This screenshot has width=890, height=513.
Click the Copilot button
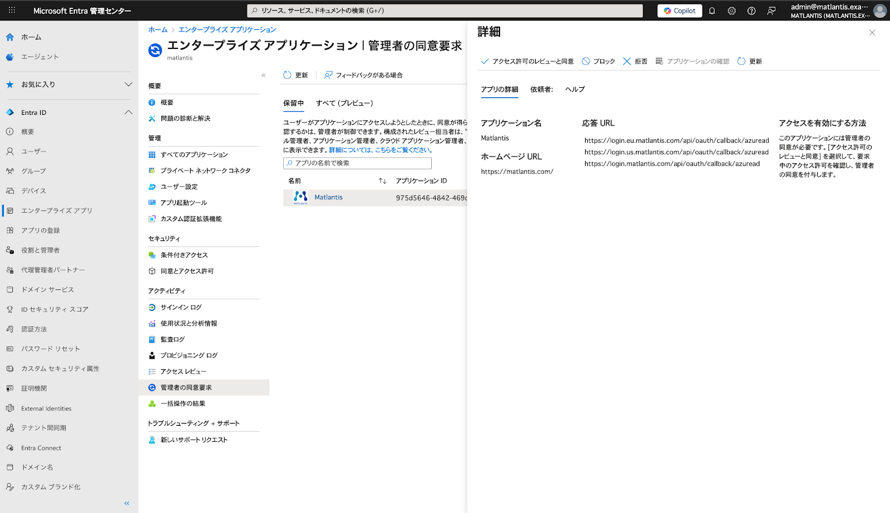click(679, 11)
